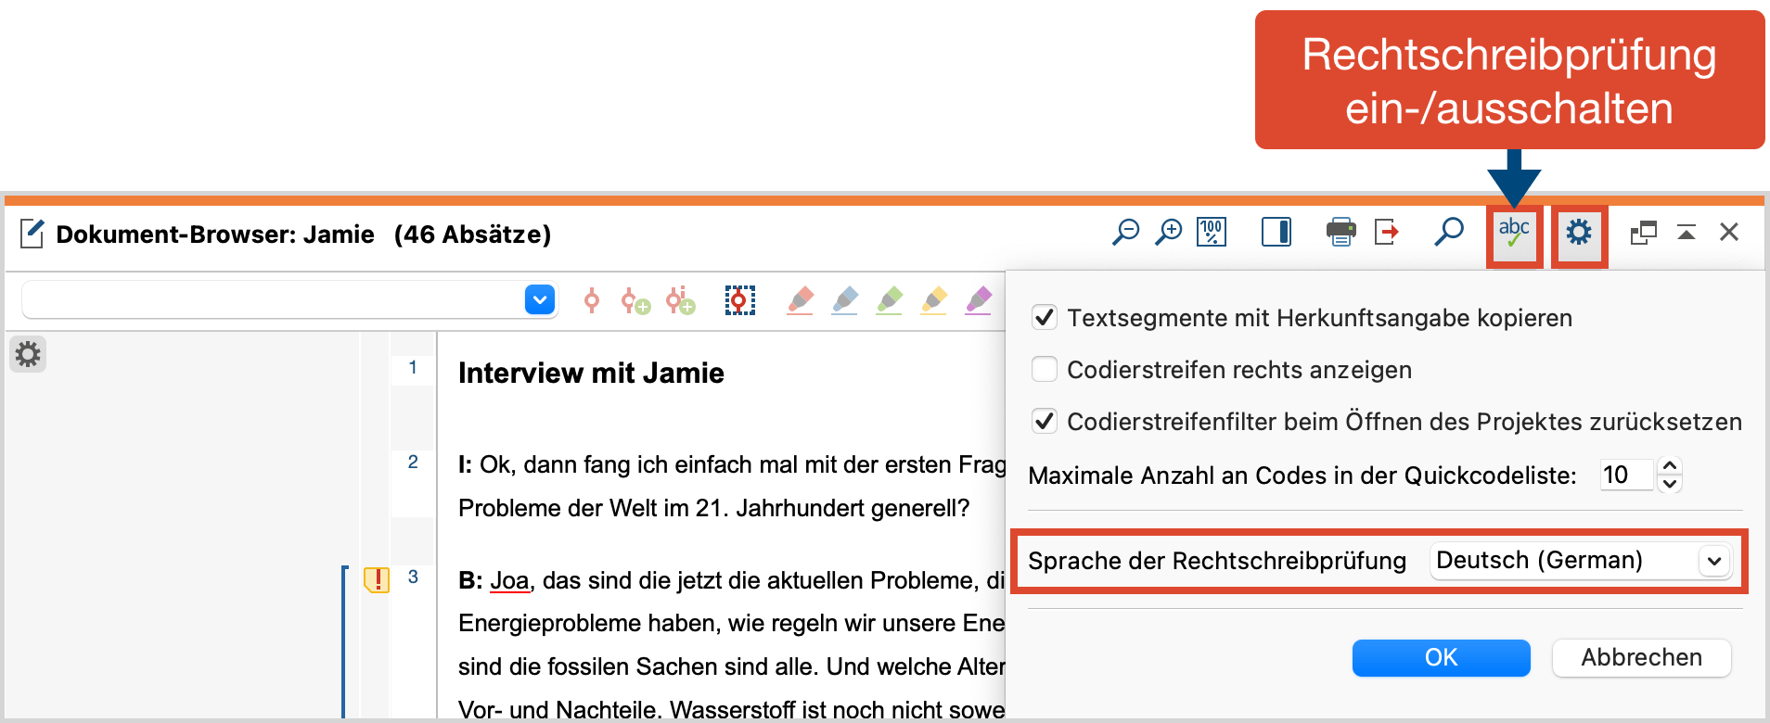Code with new code icon

[635, 300]
